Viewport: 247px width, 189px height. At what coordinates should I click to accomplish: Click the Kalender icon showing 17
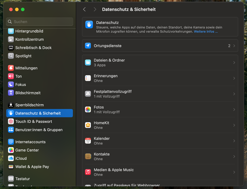[x=88, y=141]
